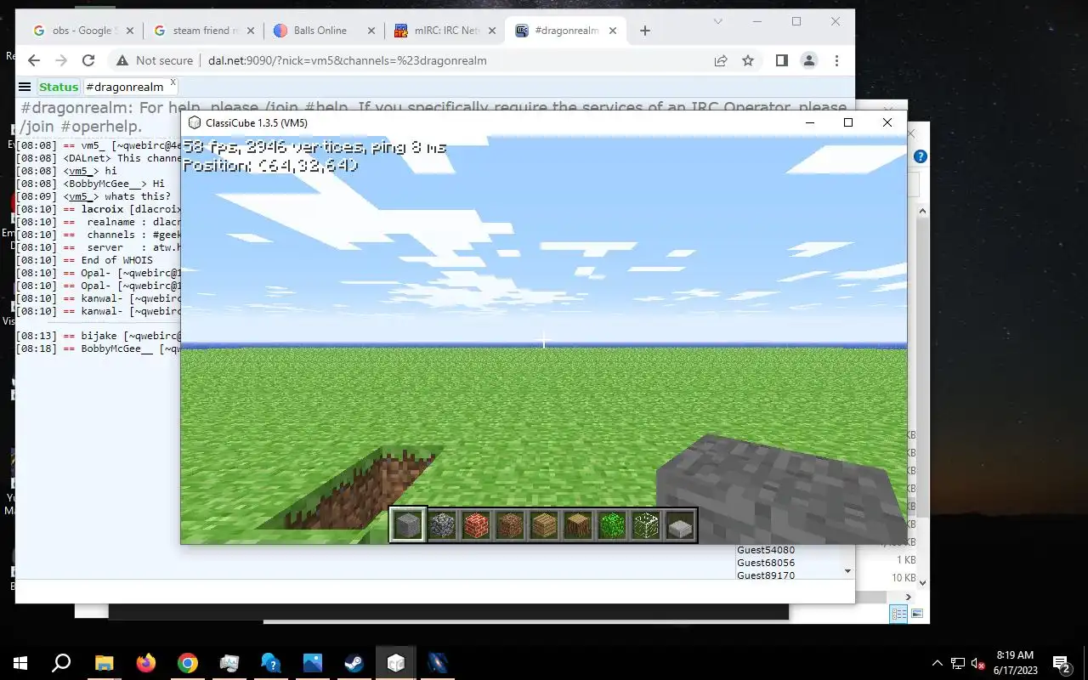Close the obs - Google tab

click(130, 31)
